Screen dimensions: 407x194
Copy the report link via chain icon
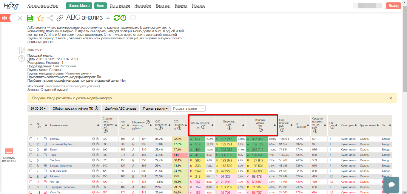pos(60,18)
